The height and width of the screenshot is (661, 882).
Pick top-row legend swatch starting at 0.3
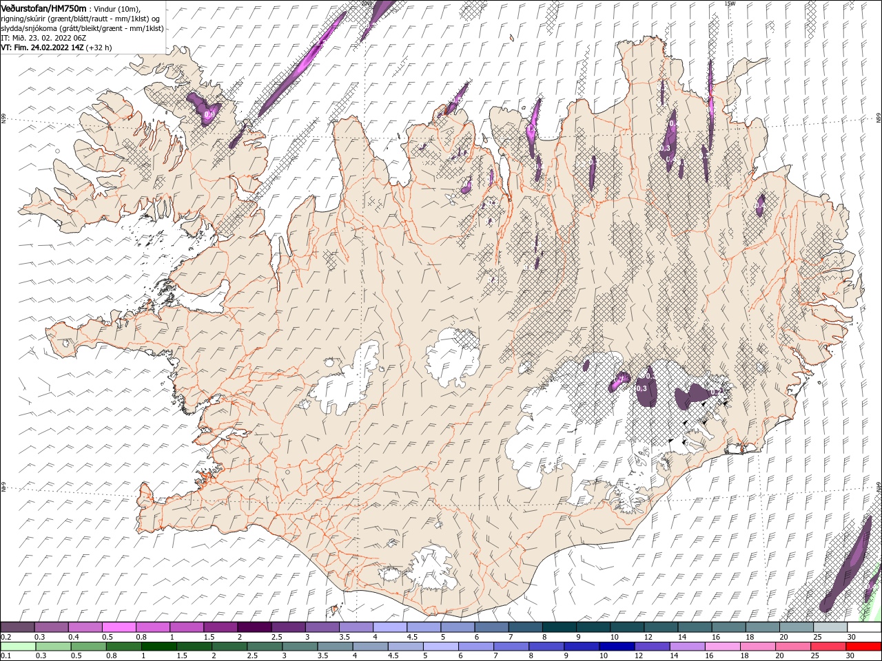51,627
